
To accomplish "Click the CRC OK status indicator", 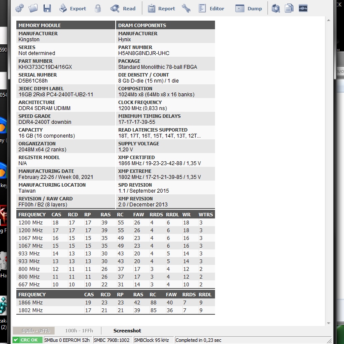I will 28,340.
